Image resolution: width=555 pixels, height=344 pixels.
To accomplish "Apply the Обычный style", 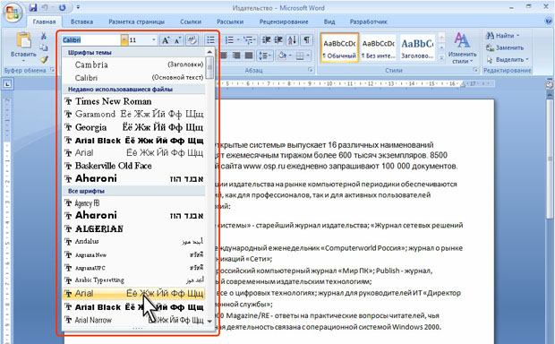I will click(339, 47).
